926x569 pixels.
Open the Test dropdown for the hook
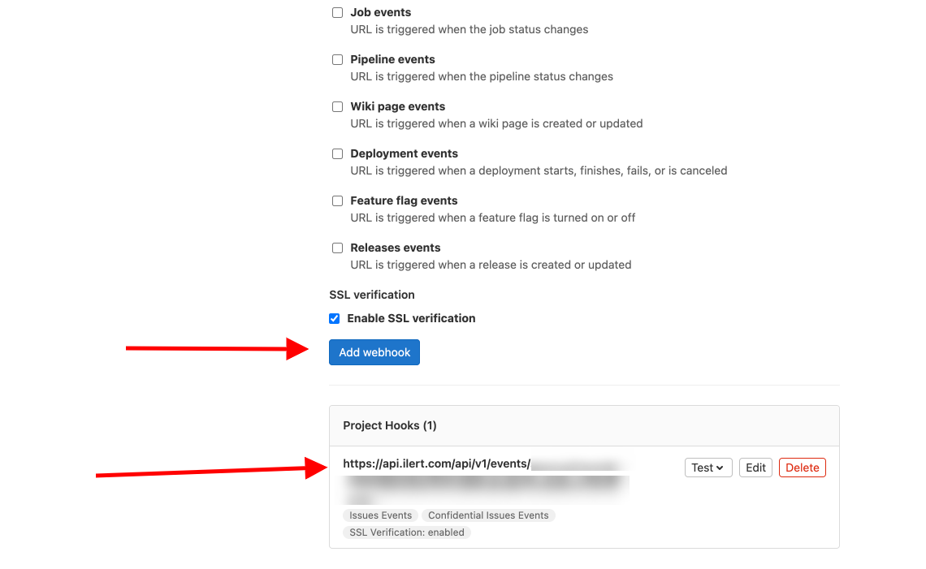coord(707,468)
